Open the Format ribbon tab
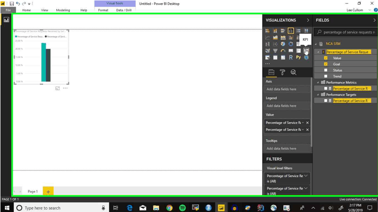The height and width of the screenshot is (212, 378). pyautogui.click(x=103, y=10)
